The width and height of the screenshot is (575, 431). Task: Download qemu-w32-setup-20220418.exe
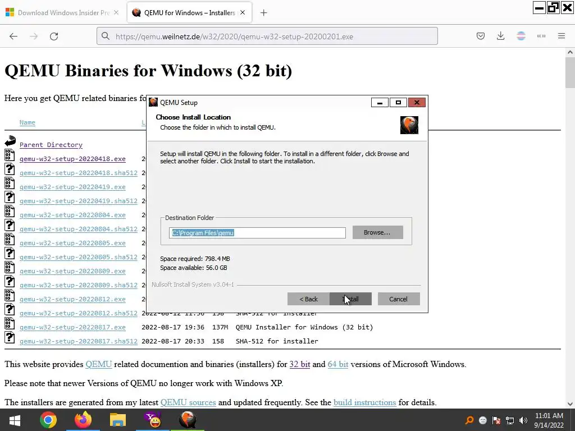point(72,159)
